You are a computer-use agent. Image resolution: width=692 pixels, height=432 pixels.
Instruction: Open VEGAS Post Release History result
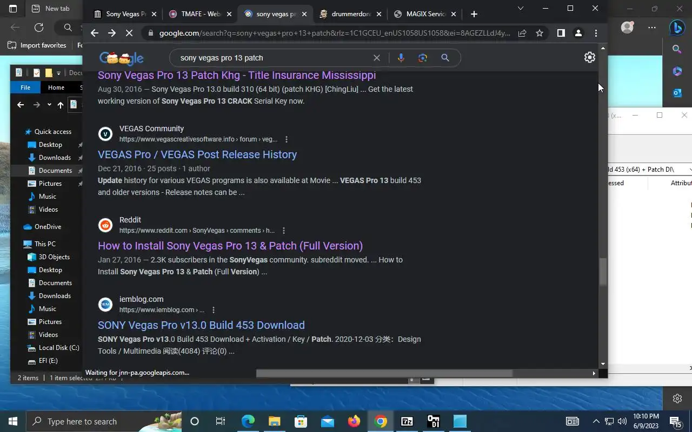click(x=197, y=154)
